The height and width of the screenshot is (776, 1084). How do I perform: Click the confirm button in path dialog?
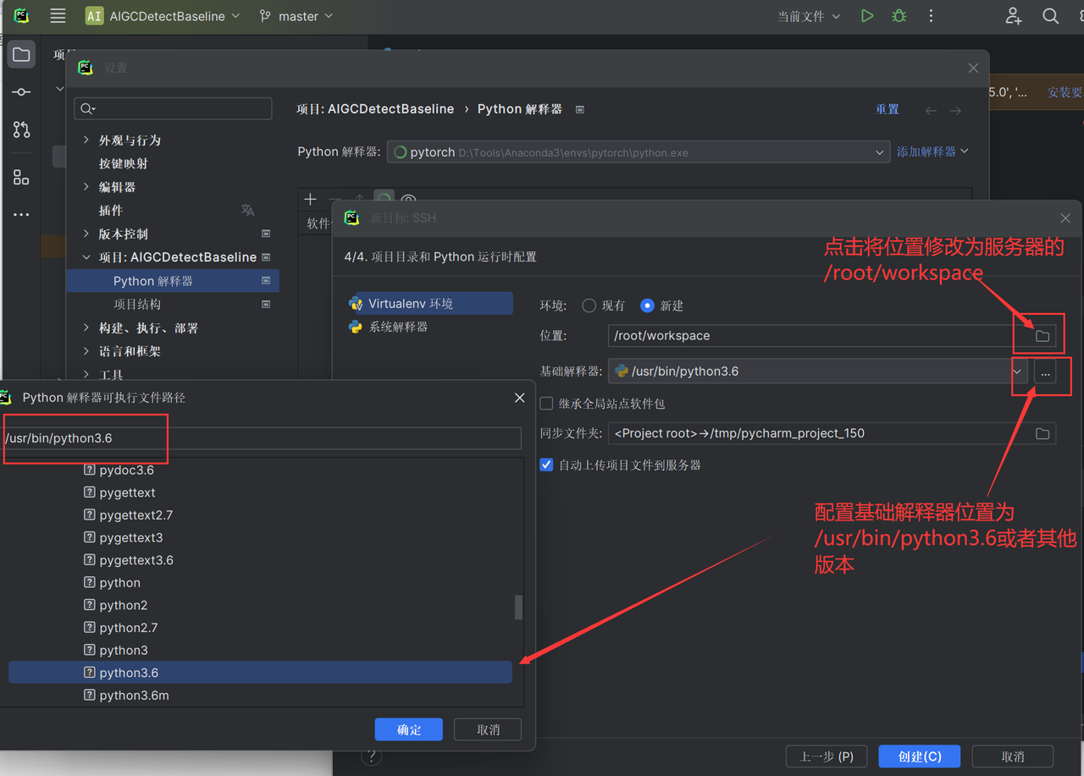coord(409,729)
